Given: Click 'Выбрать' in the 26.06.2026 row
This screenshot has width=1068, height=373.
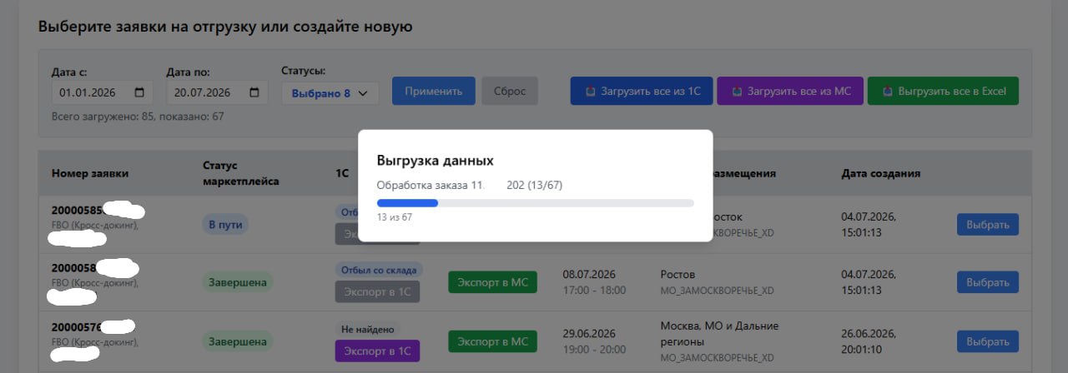Looking at the screenshot, I should coord(987,341).
